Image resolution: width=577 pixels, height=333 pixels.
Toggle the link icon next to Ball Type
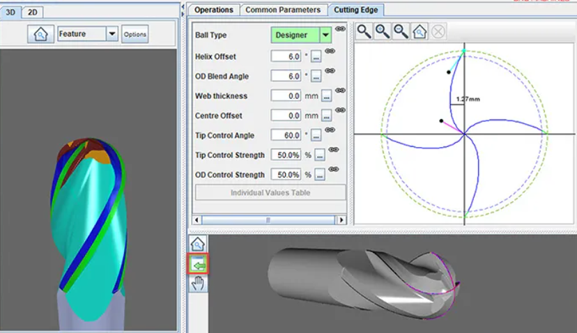coord(340,29)
